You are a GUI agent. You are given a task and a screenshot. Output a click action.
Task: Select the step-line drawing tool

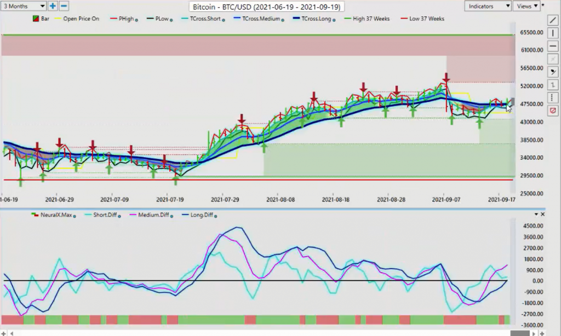[x=553, y=85]
